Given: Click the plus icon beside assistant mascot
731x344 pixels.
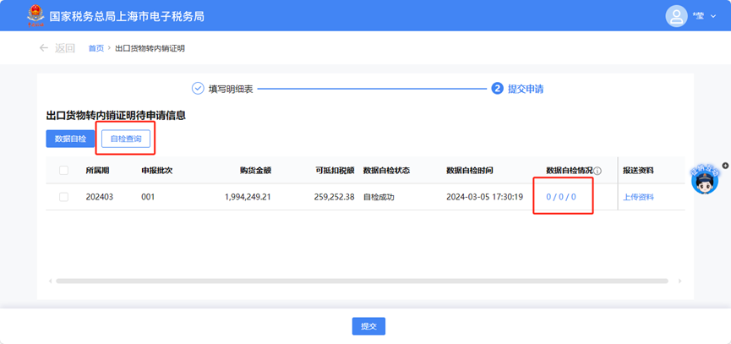Looking at the screenshot, I should pos(725,166).
